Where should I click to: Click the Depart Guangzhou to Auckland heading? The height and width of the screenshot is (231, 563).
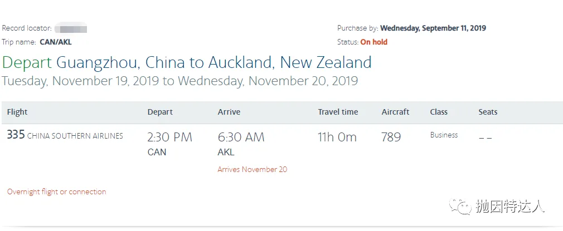coord(187,62)
